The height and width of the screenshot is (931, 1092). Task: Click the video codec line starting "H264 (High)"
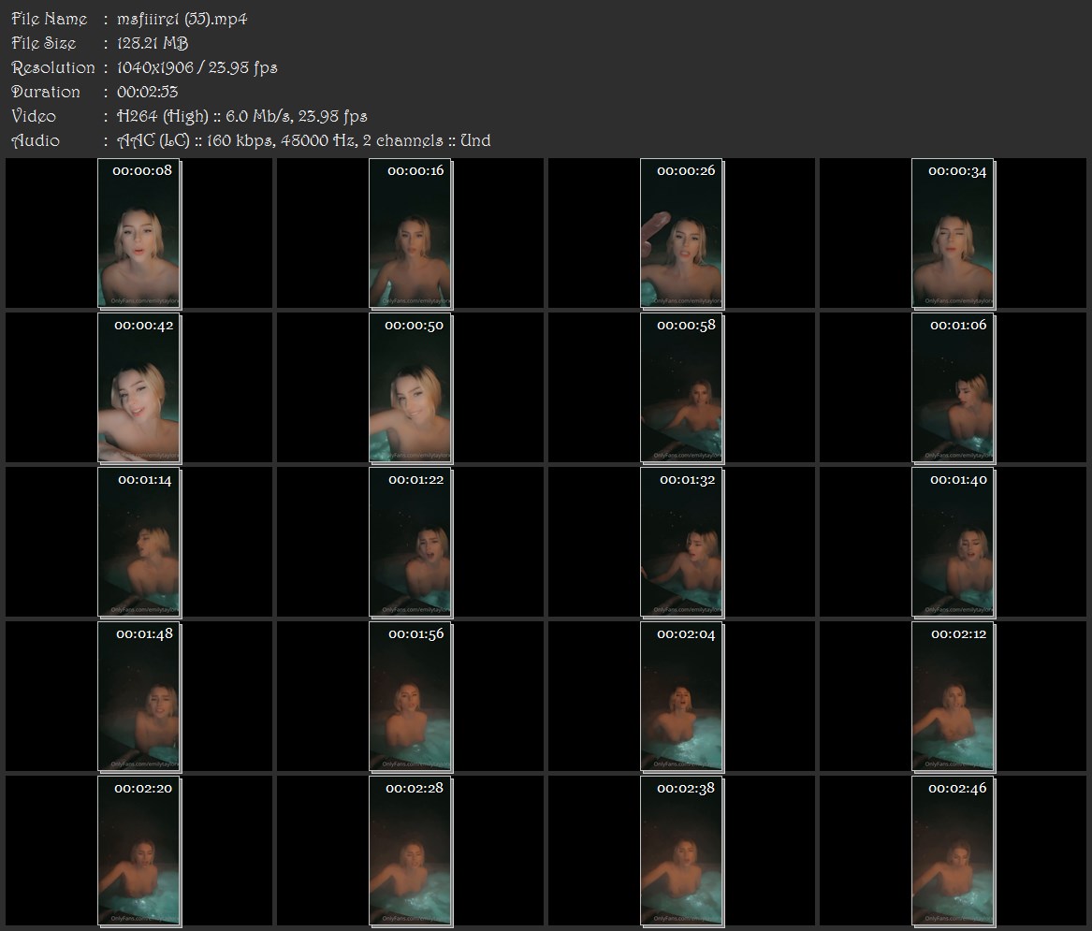click(241, 116)
